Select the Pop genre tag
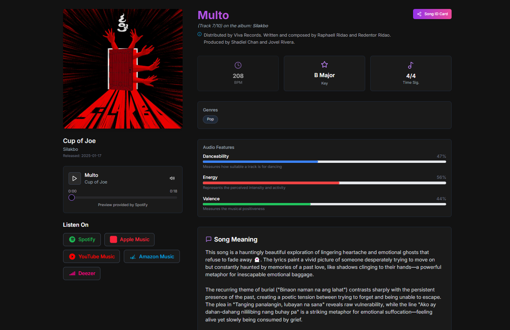Viewport: 510px width, 330px height. point(210,119)
